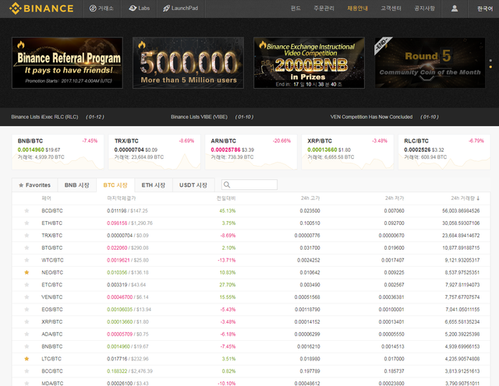Open the BNB/BTC ticker card
499x386 pixels.
58,152
